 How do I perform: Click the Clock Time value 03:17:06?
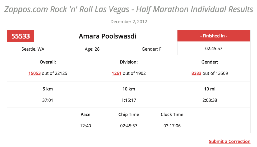(172, 126)
